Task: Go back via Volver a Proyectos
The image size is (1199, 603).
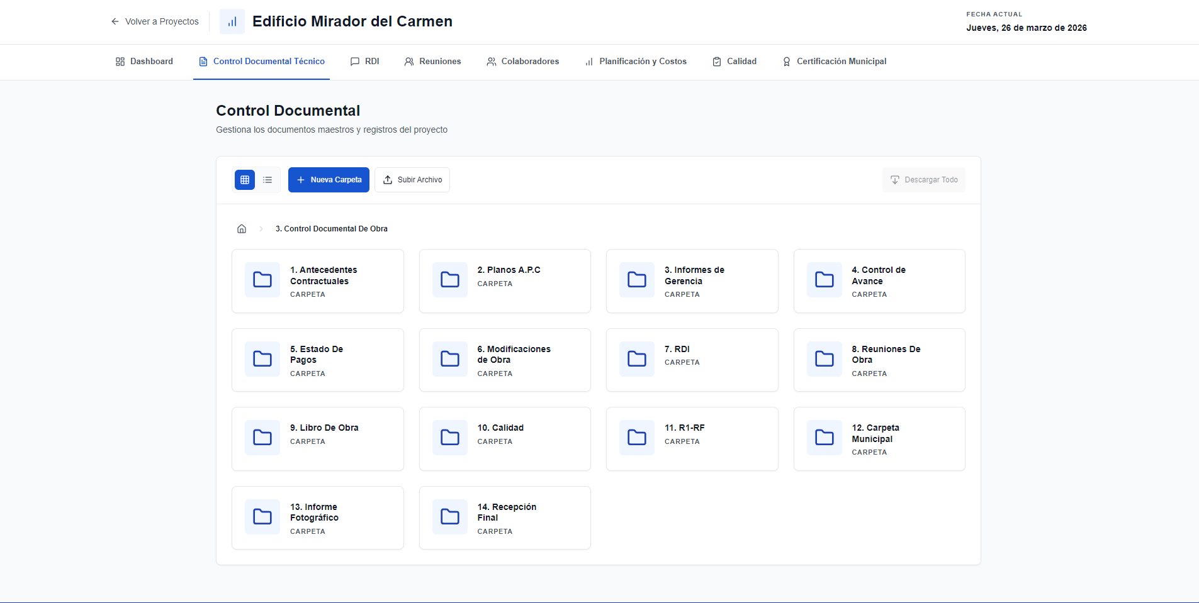Action: pos(155,21)
